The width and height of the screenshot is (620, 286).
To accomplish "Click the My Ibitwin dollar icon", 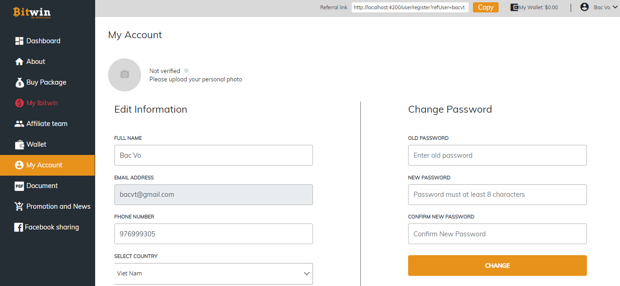I will [19, 103].
